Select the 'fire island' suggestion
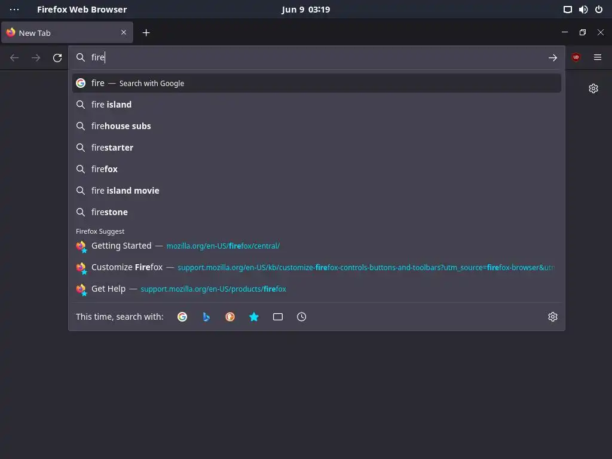The height and width of the screenshot is (459, 612). 317,105
